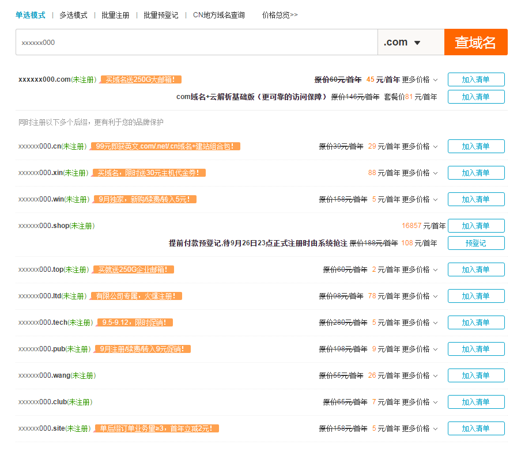This screenshot has width=521, height=452.
Task: Open the 批量注册 tab
Action: pyautogui.click(x=115, y=15)
